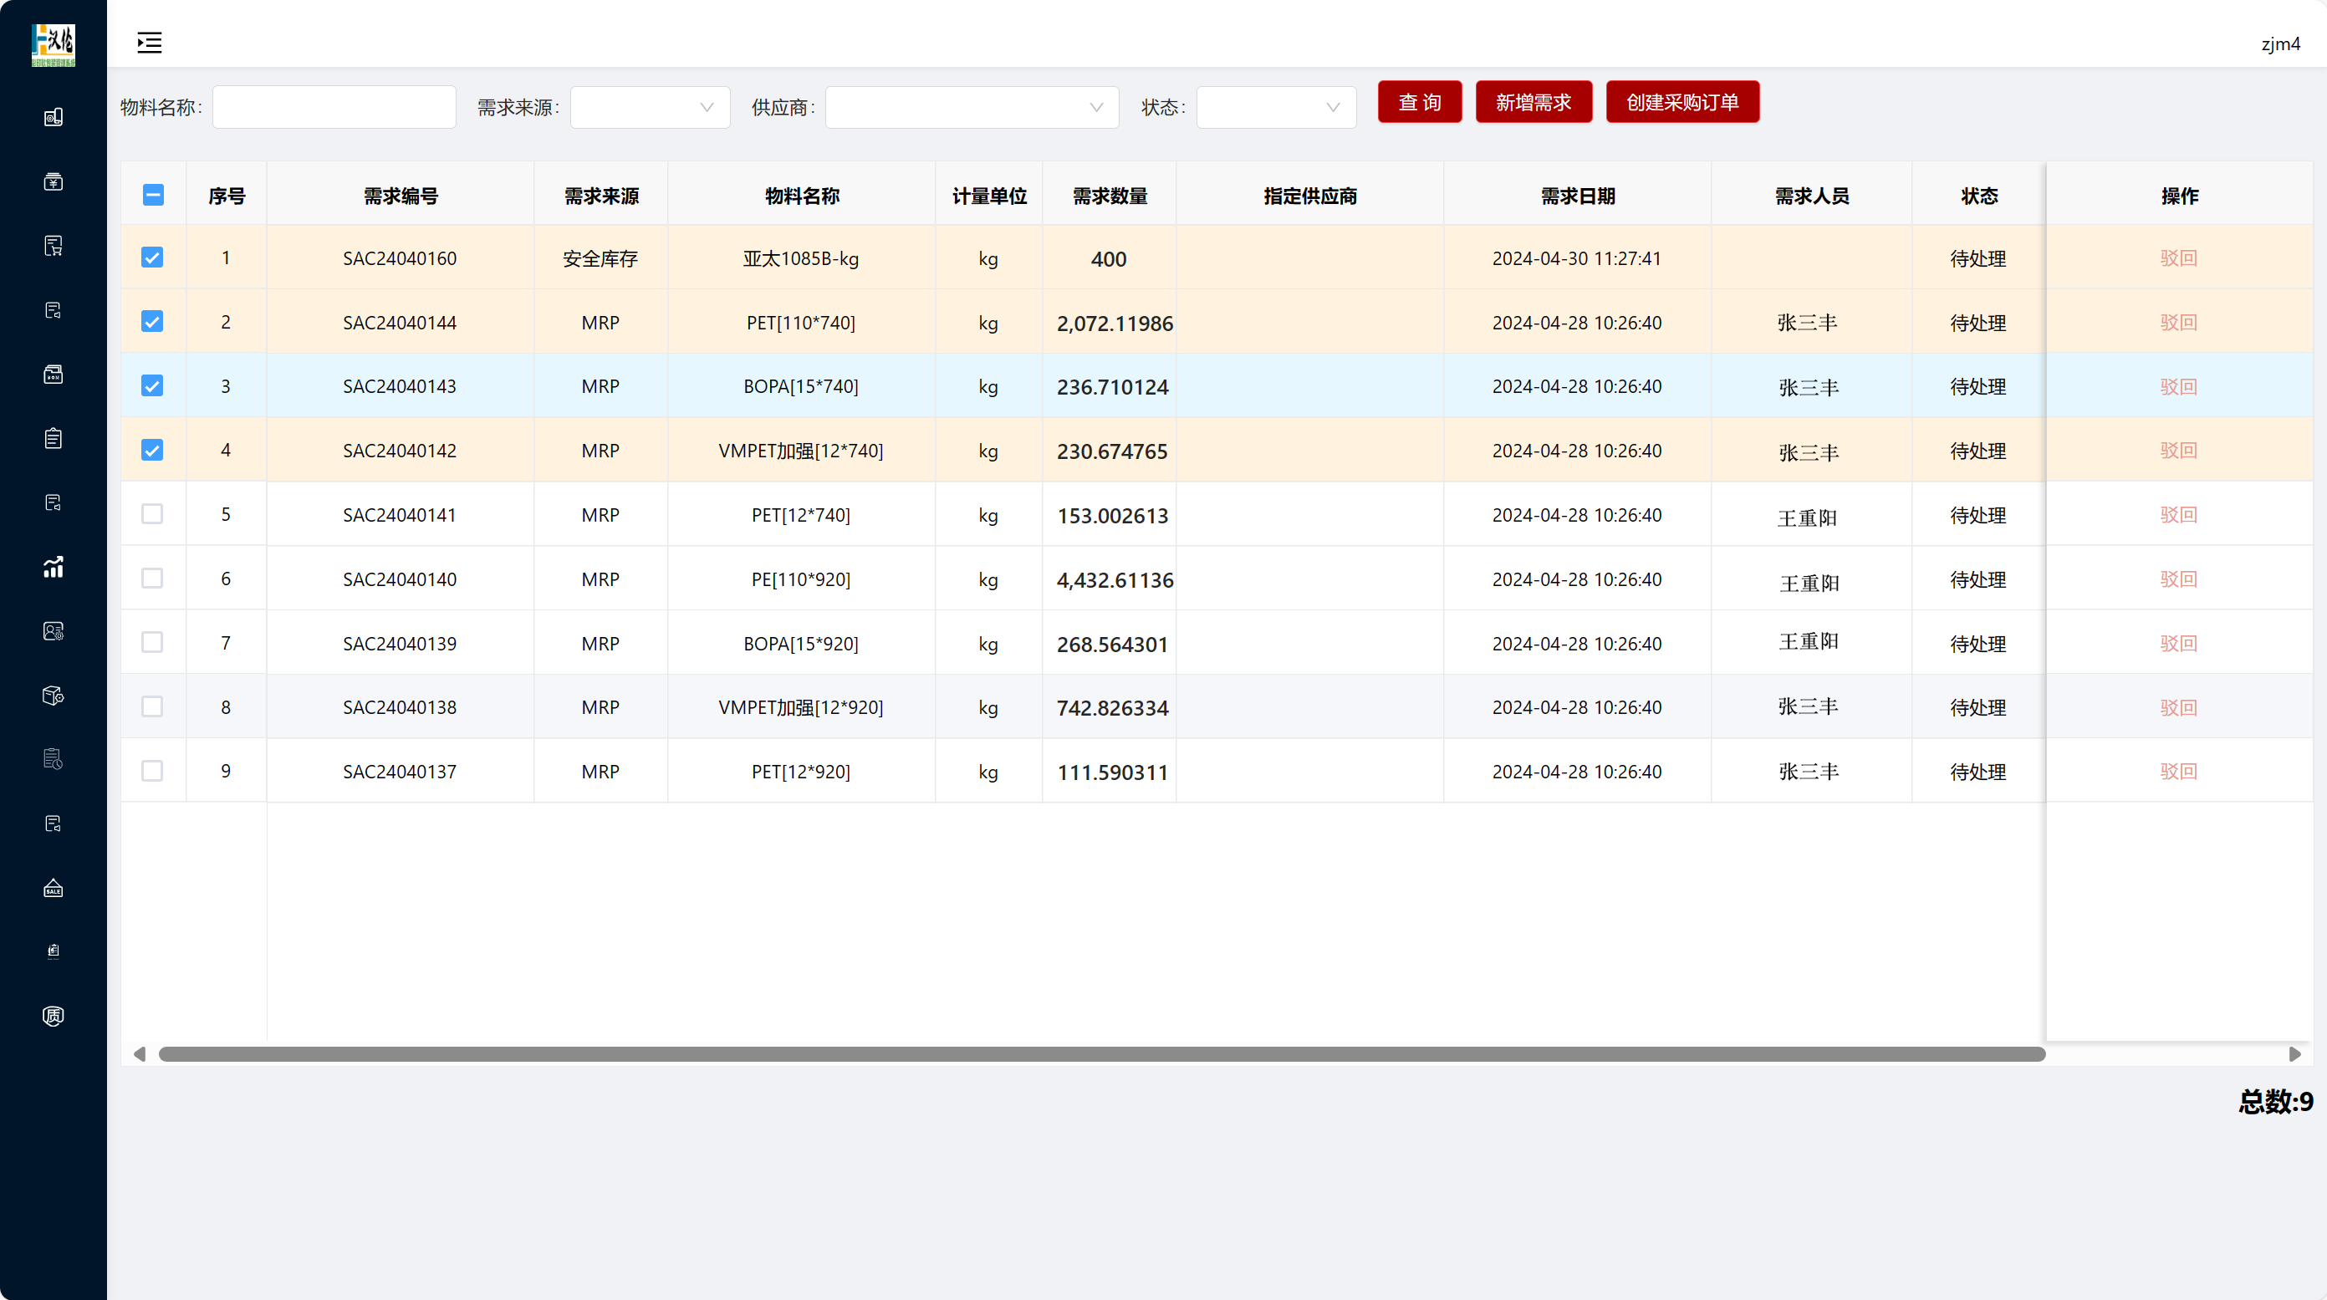Viewport: 2327px width, 1300px height.
Task: Click the right arrow of horizontal scrollbar
Action: click(2294, 1054)
